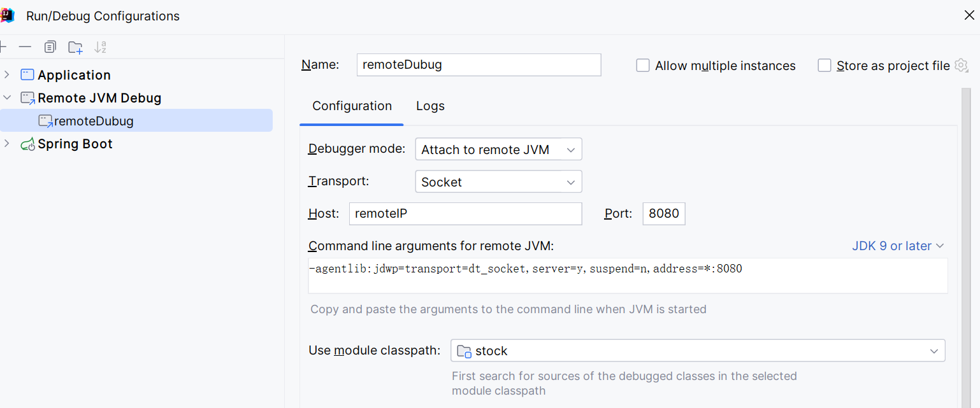Viewport: 980px width, 408px height.
Task: Open the Debugger mode dropdown
Action: [498, 150]
